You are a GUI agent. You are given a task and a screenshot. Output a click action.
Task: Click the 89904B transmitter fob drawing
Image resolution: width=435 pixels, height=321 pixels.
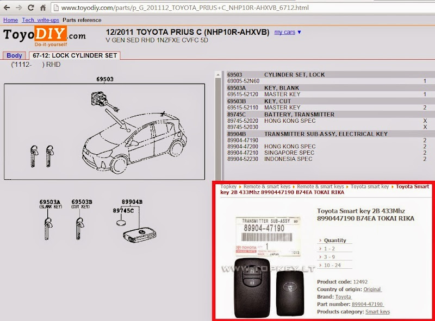tap(140, 236)
